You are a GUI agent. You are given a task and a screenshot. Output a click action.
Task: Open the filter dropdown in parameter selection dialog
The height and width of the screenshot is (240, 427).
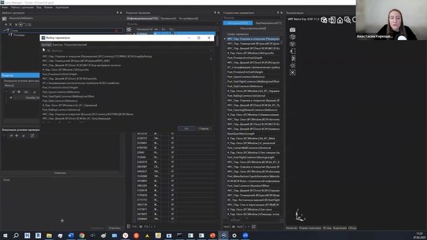(211, 51)
